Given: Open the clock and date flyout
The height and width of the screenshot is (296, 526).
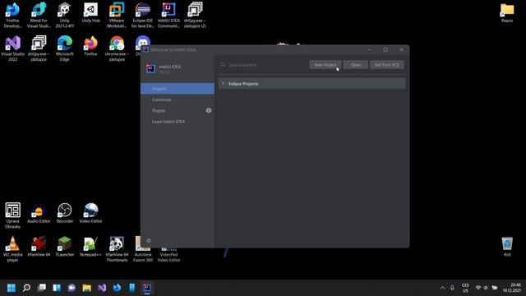Looking at the screenshot, I should (512, 288).
